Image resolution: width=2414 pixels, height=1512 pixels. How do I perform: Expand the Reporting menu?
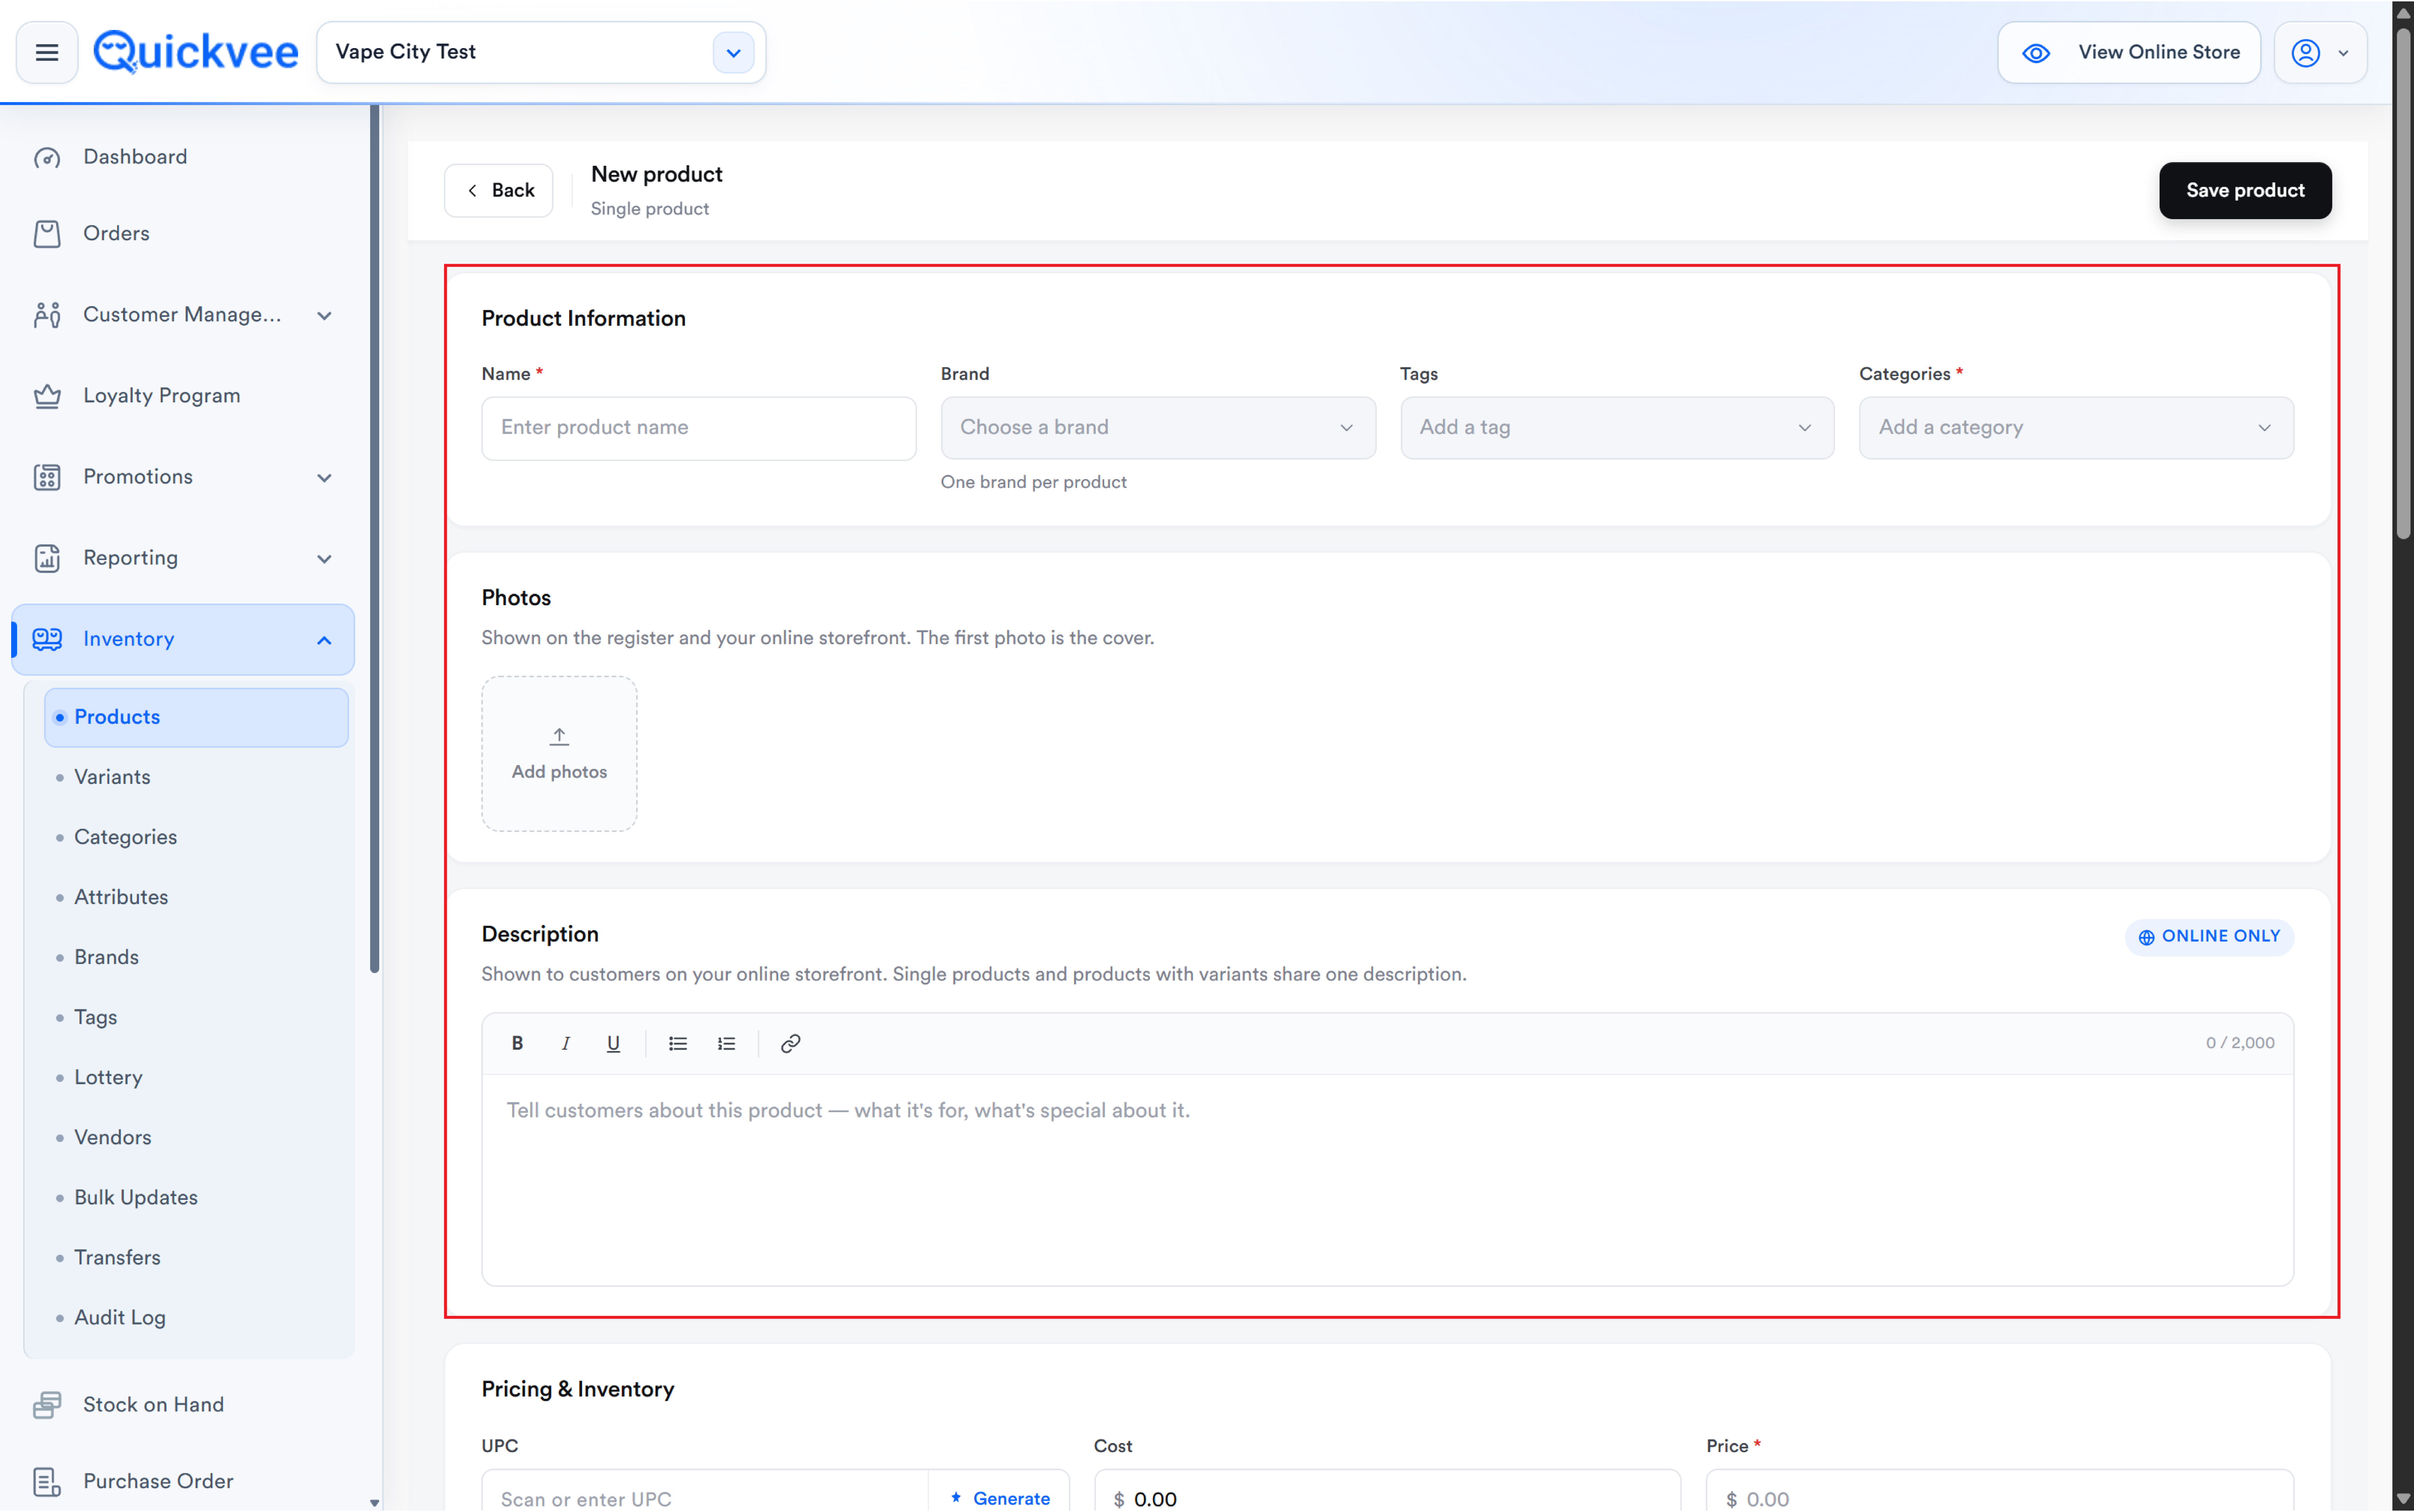[183, 558]
